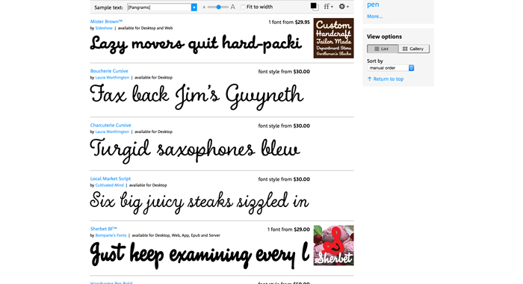The image size is (523, 284).
Task: Switch to Gallery view
Action: coord(414,49)
